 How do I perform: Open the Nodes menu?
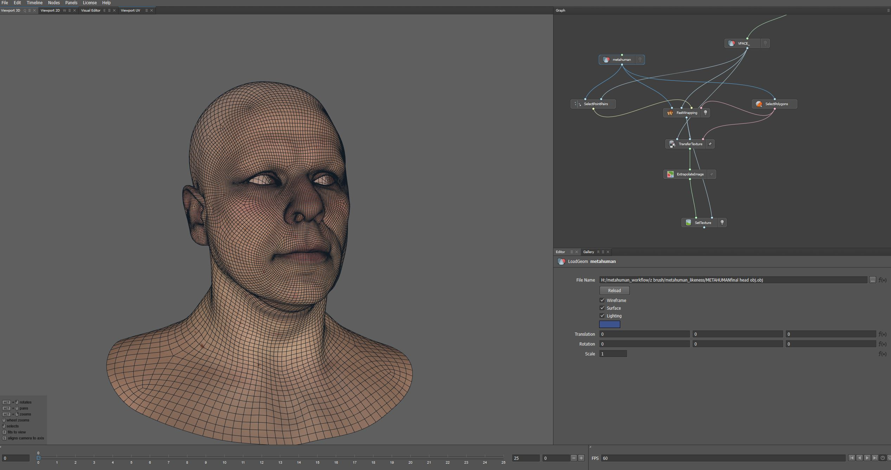point(54,3)
